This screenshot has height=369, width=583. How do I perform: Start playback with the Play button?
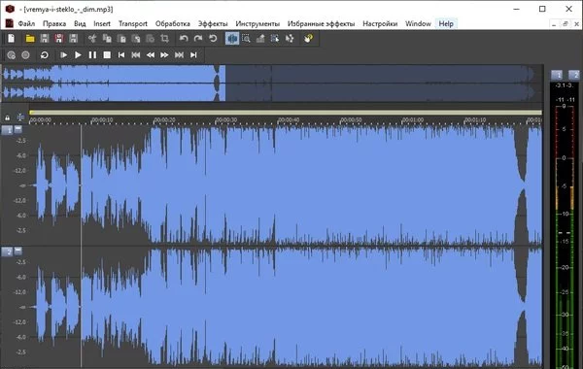pos(78,55)
